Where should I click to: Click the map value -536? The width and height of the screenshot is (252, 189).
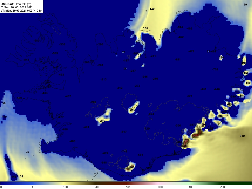(x=62, y=44)
